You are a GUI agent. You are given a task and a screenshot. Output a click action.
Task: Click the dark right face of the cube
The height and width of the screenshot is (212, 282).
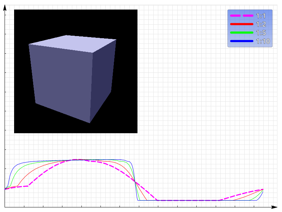(x=103, y=81)
